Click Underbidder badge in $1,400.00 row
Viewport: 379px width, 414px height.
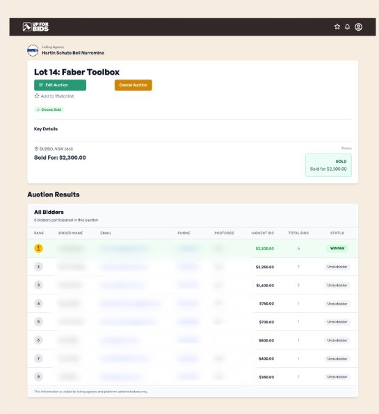tap(337, 286)
